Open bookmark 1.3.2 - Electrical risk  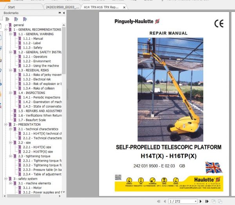pyautogui.click(x=37, y=79)
